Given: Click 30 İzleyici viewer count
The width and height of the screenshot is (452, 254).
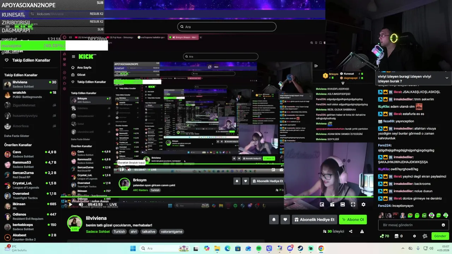Looking at the screenshot, I should (x=333, y=231).
